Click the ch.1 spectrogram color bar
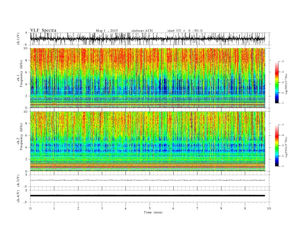 point(277,82)
